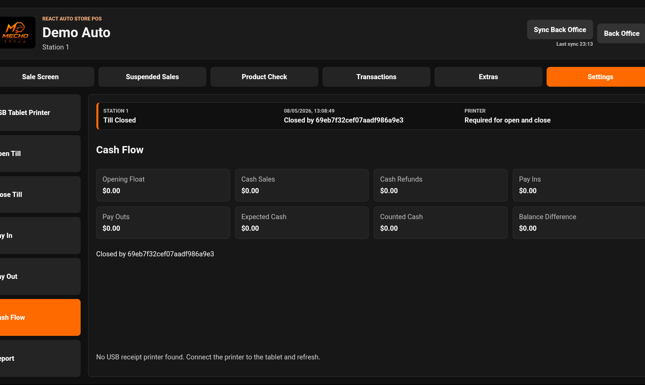The height and width of the screenshot is (385, 645).
Task: Click the 08/05/2026, 13:08:49 timestamp
Action: (x=309, y=111)
